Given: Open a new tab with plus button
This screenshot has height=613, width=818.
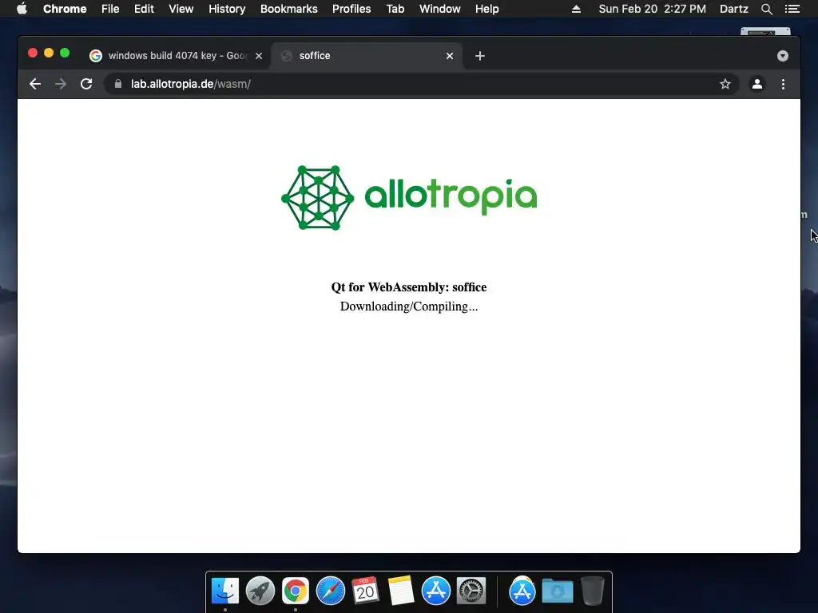Looking at the screenshot, I should click(480, 56).
